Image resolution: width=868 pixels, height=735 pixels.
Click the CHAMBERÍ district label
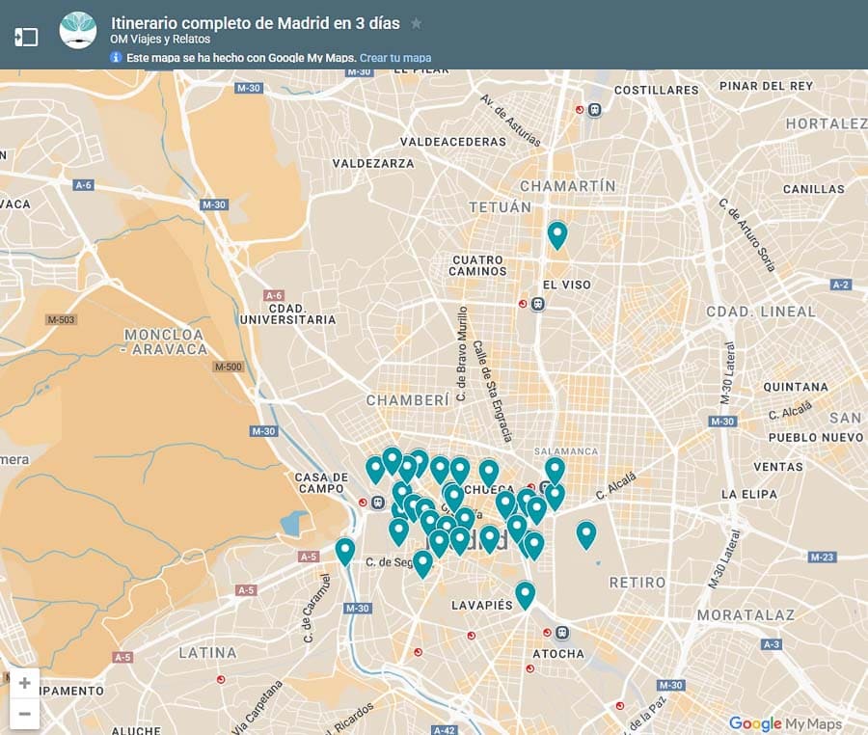(408, 400)
